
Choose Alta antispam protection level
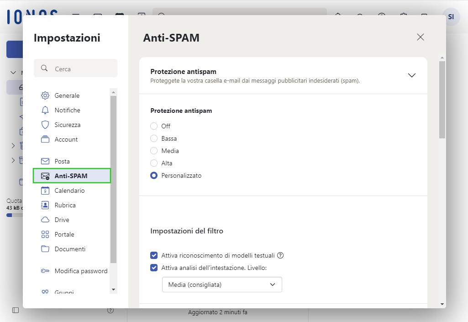154,163
